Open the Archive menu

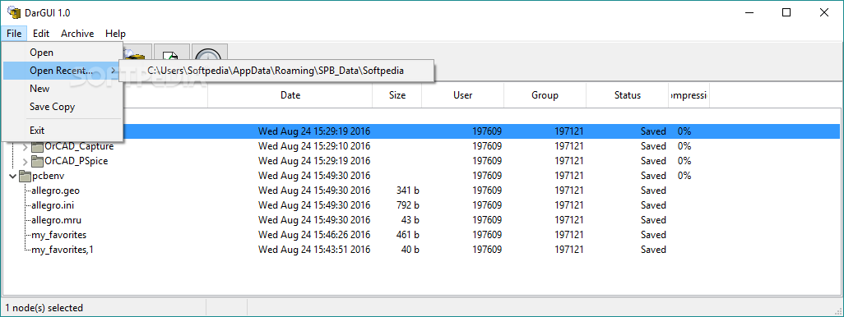77,34
